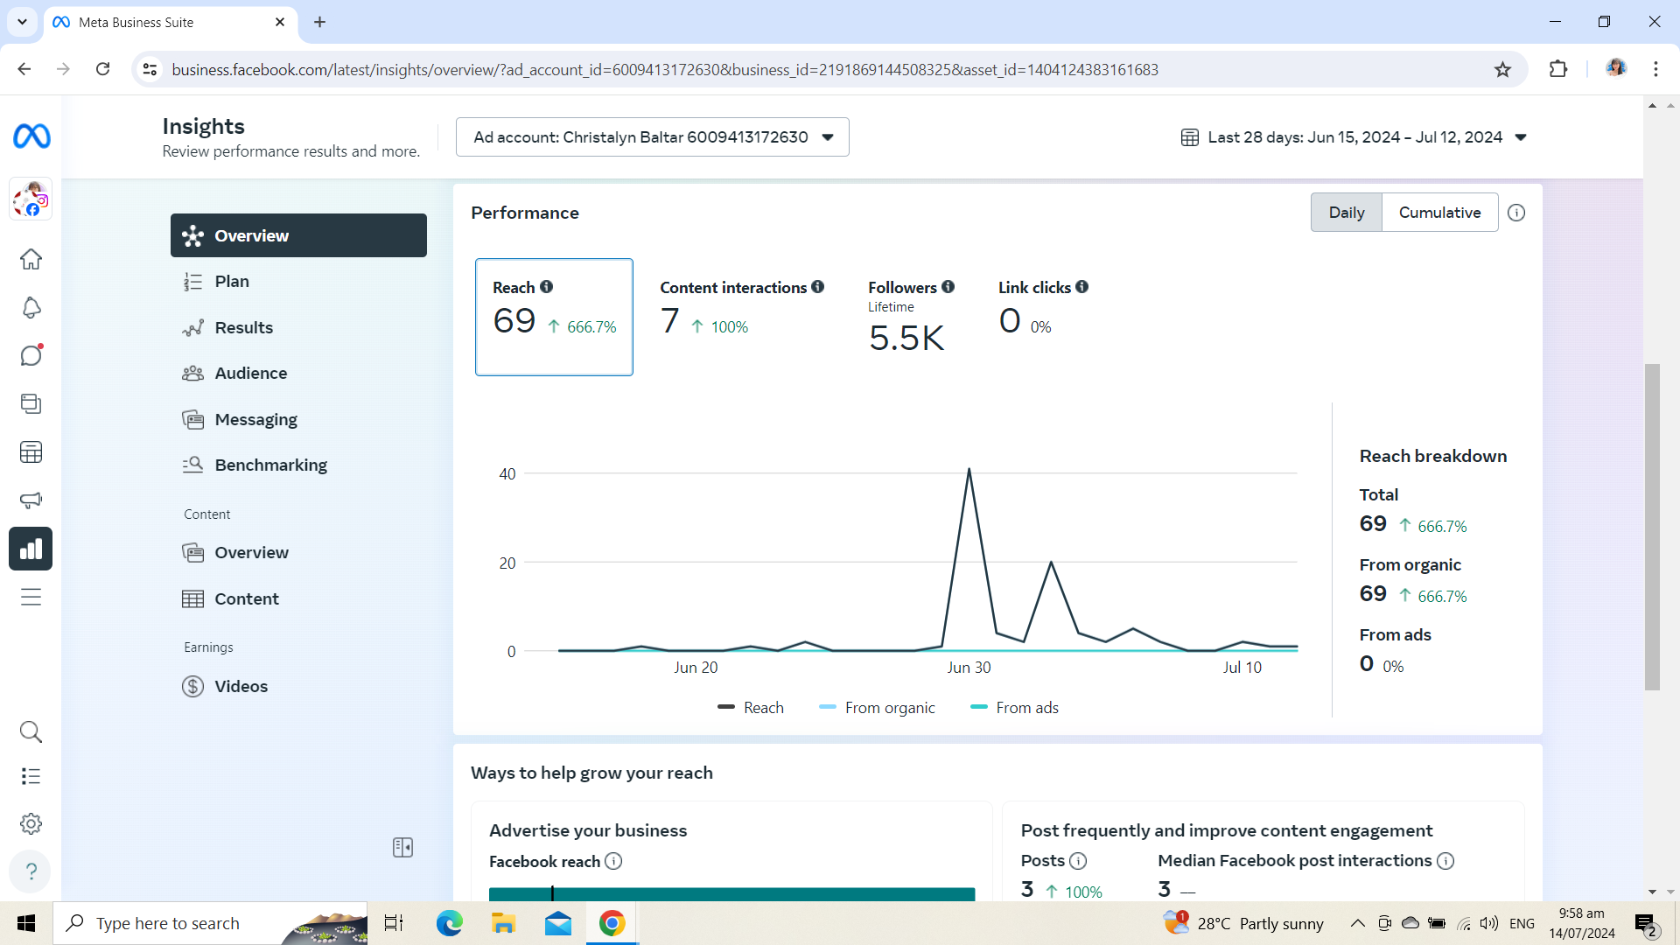
Task: Open Inbox chat bubble icon
Action: tap(31, 355)
